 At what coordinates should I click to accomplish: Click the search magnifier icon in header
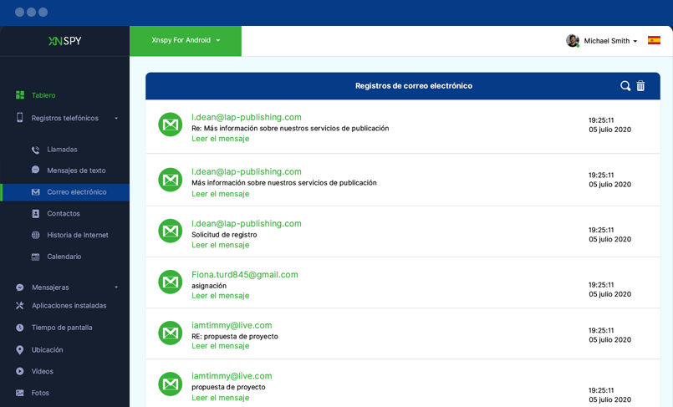(625, 86)
